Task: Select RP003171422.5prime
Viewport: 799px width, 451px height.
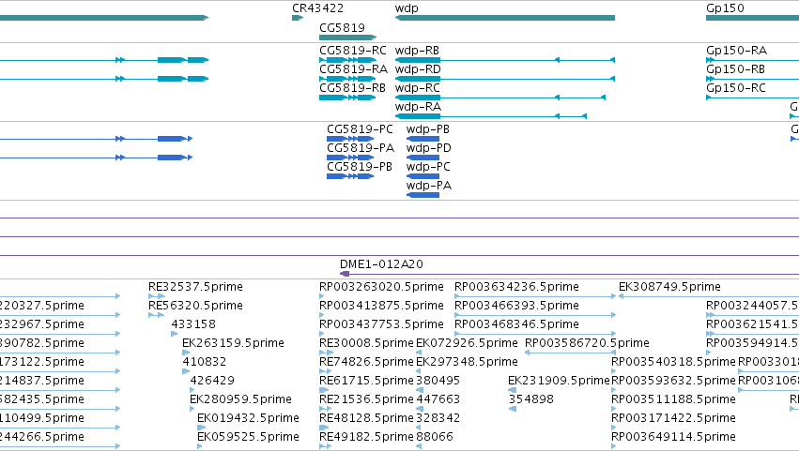Action: point(673,418)
